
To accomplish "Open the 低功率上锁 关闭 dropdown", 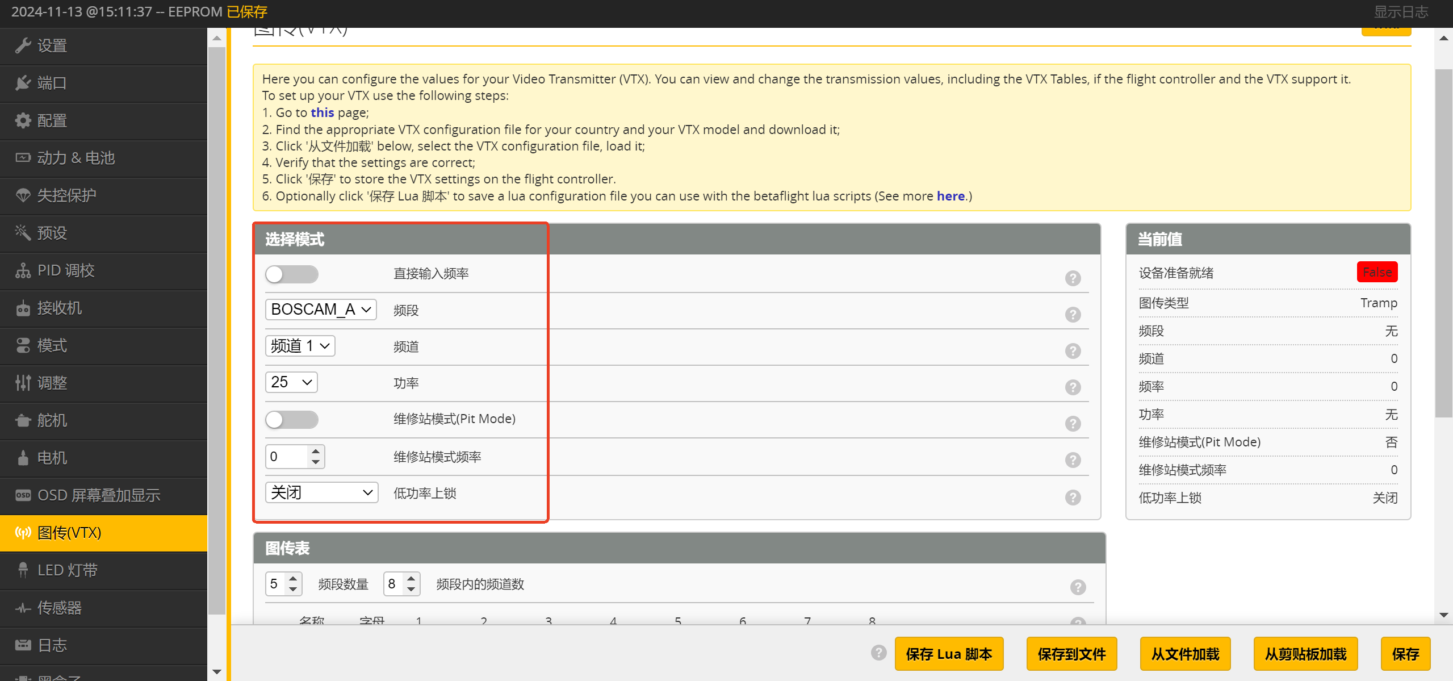I will (321, 492).
